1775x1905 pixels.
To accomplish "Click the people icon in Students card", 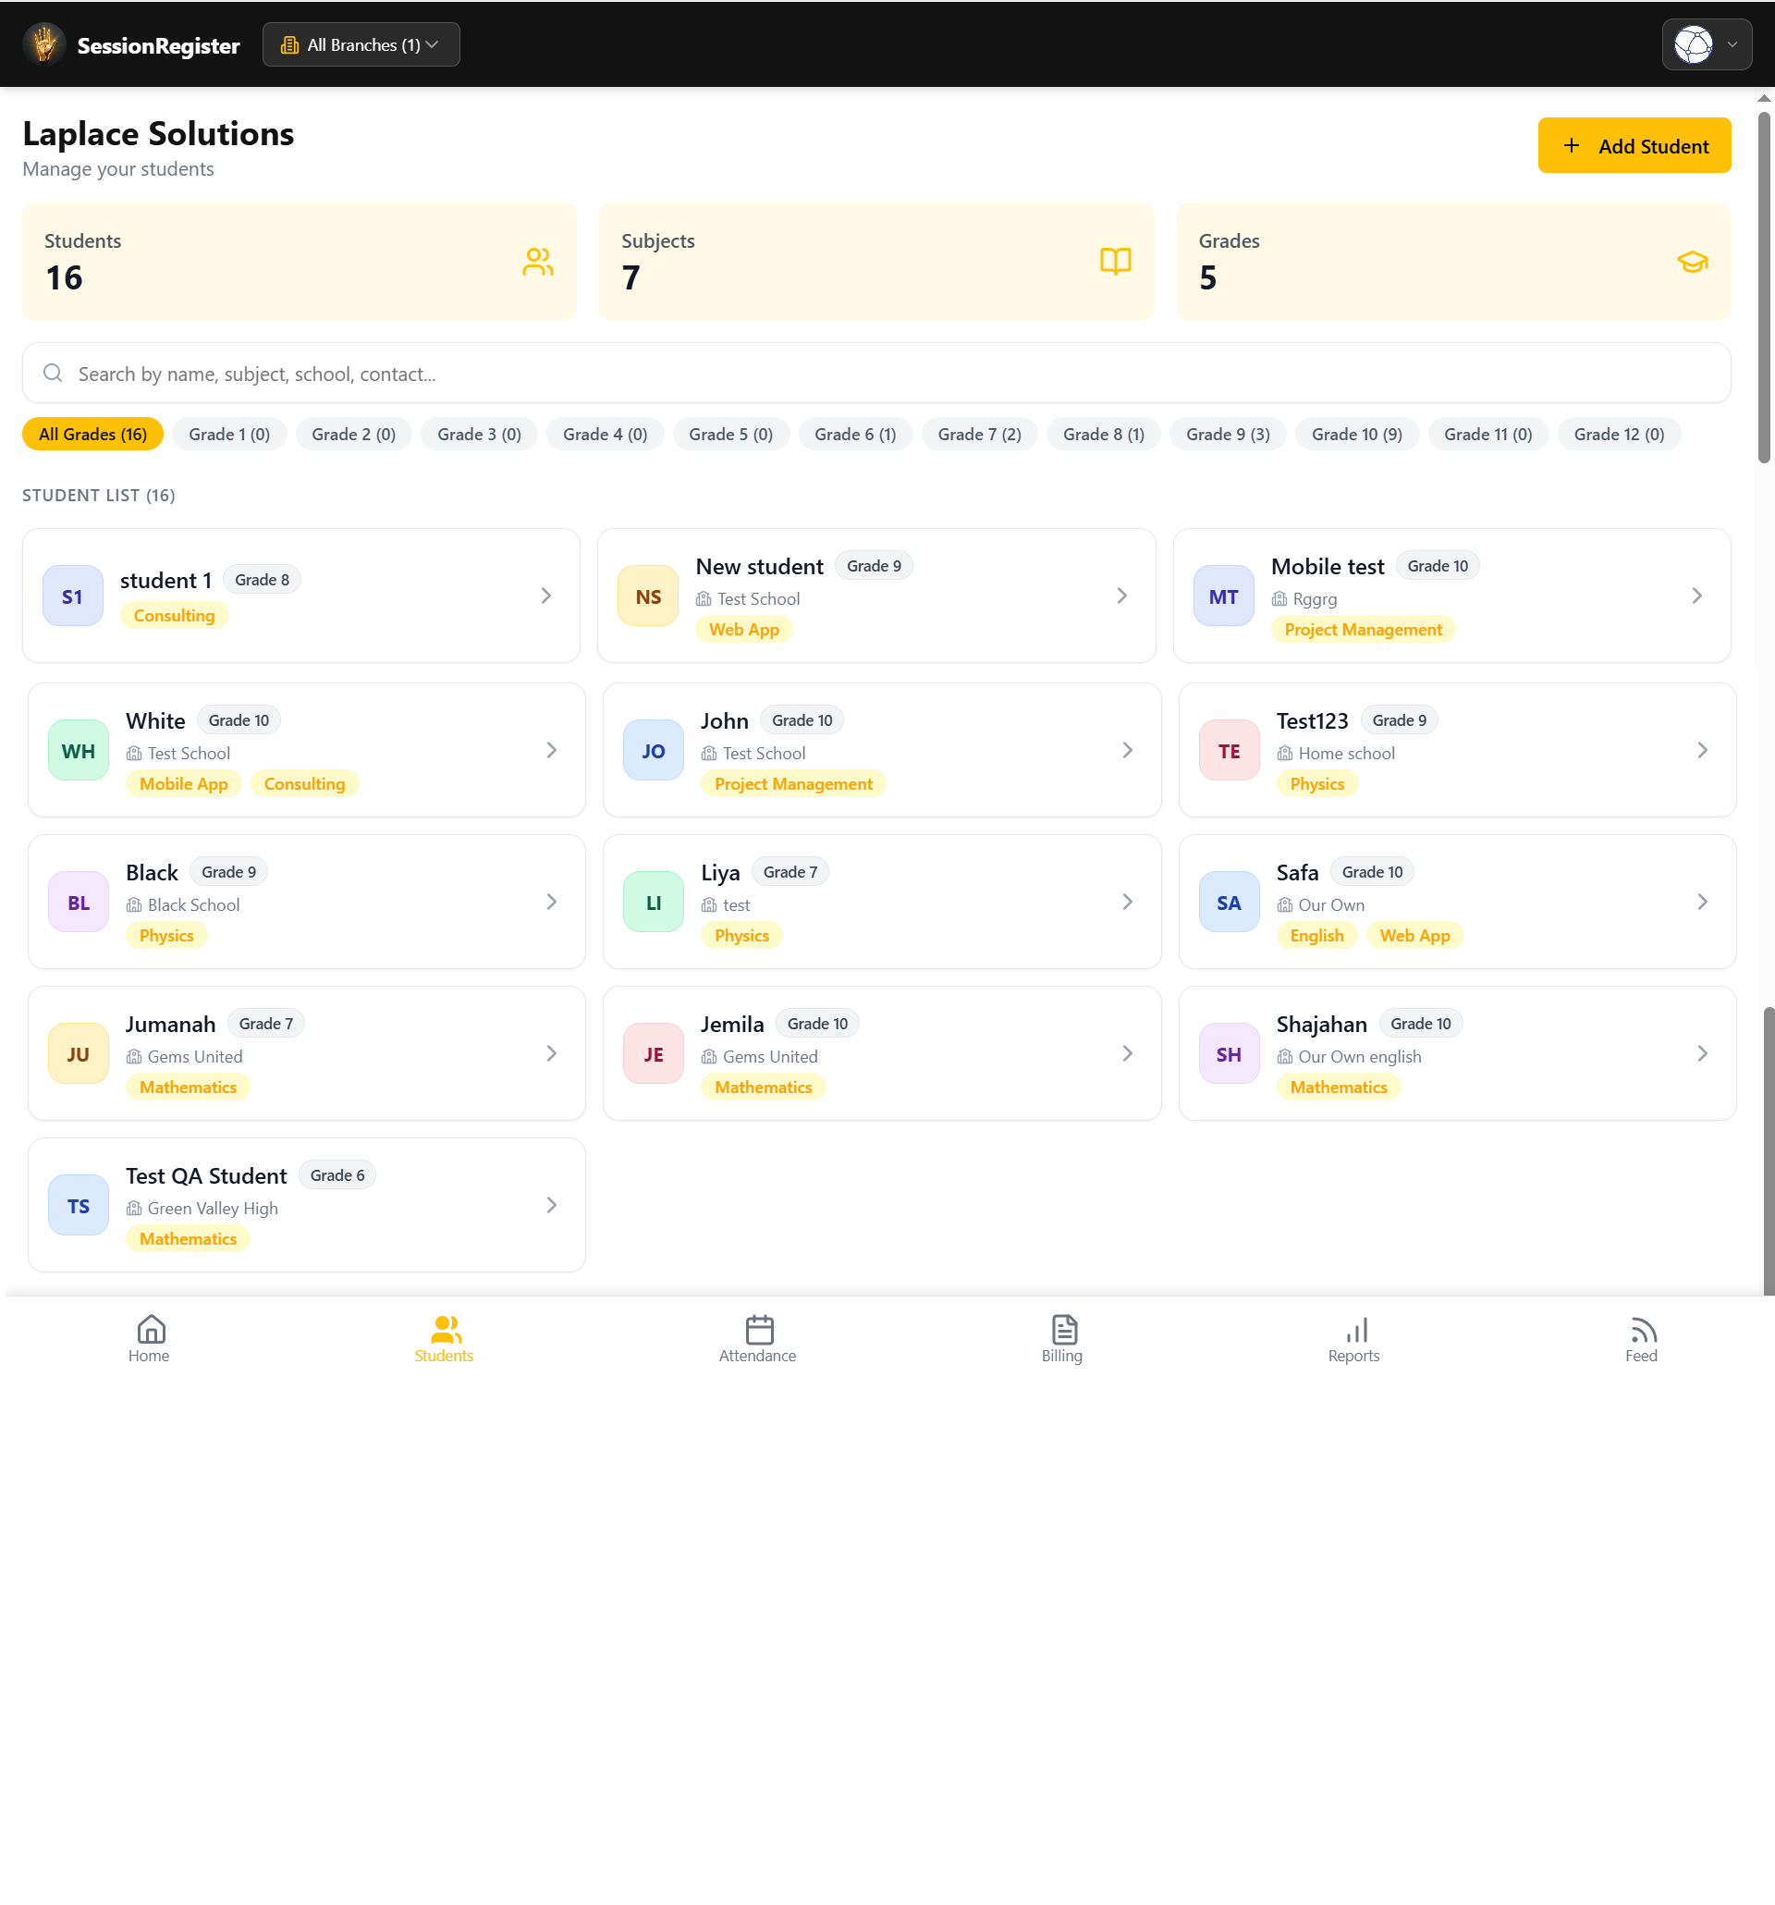I will click(x=537, y=261).
